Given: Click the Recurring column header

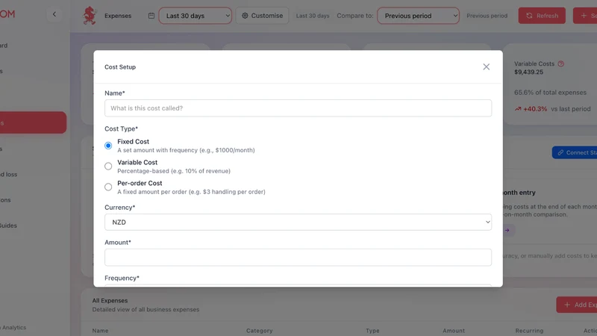Looking at the screenshot, I should click(x=529, y=331).
